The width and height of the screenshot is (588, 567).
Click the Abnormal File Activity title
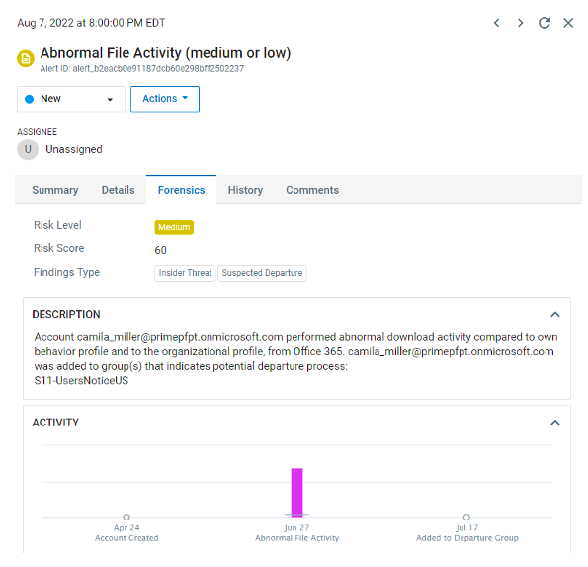point(165,53)
